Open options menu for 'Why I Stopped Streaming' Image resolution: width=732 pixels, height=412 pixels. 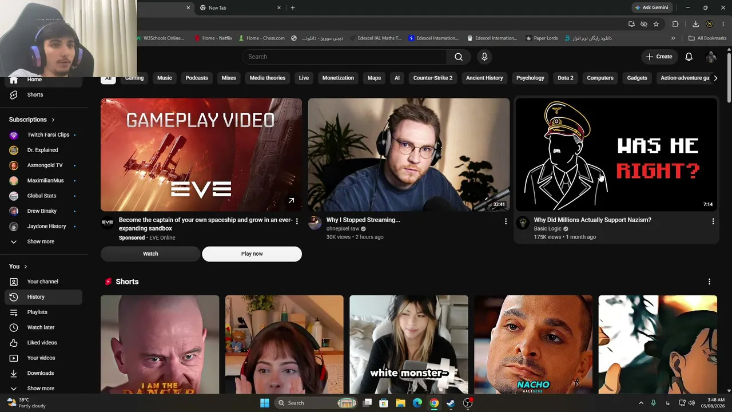(506, 221)
